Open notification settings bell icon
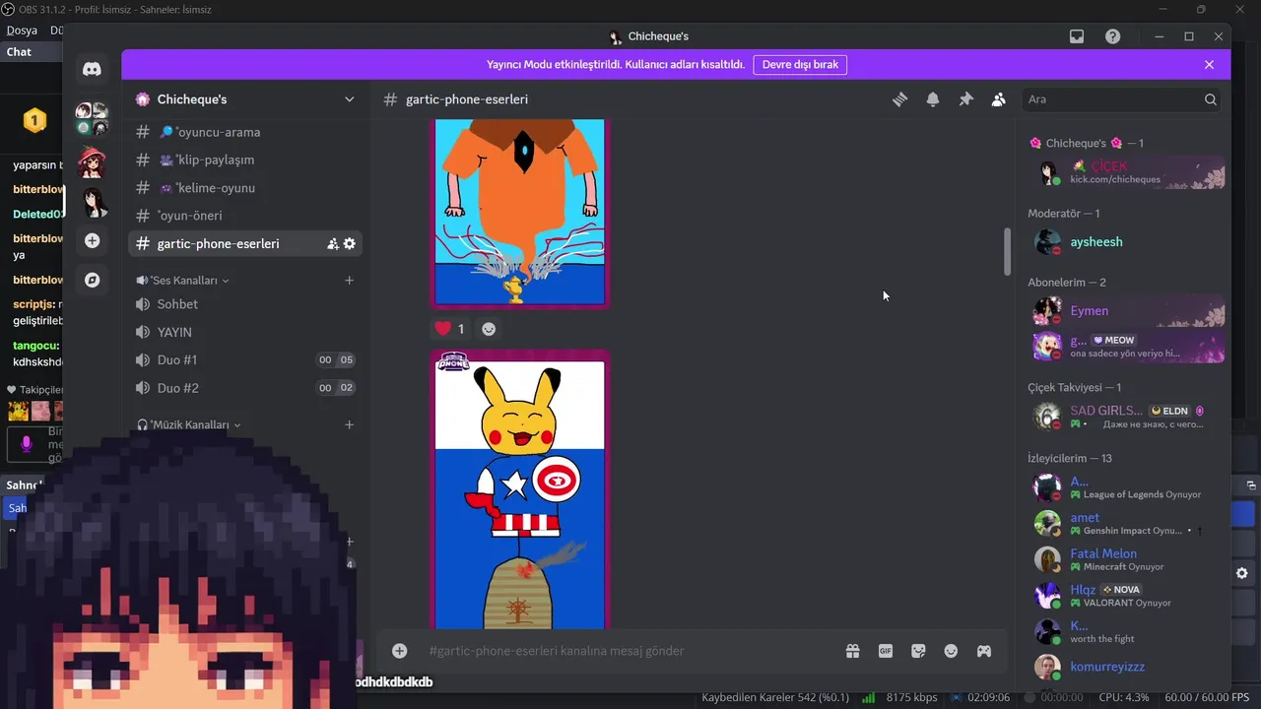Image resolution: width=1261 pixels, height=709 pixels. pyautogui.click(x=932, y=99)
